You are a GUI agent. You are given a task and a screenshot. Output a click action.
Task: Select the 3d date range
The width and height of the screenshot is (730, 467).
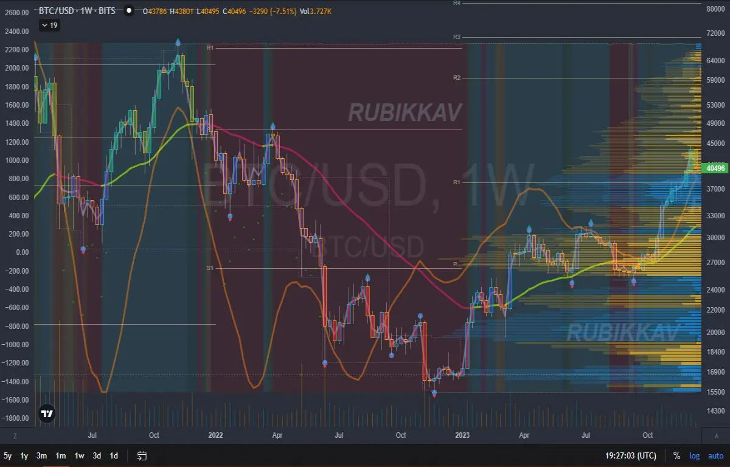click(97, 455)
